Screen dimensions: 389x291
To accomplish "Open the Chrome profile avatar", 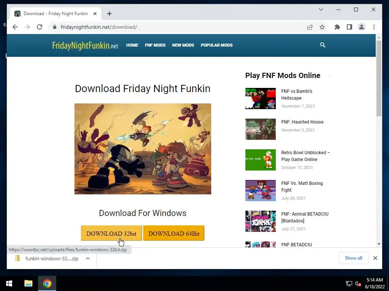I will coord(362,27).
